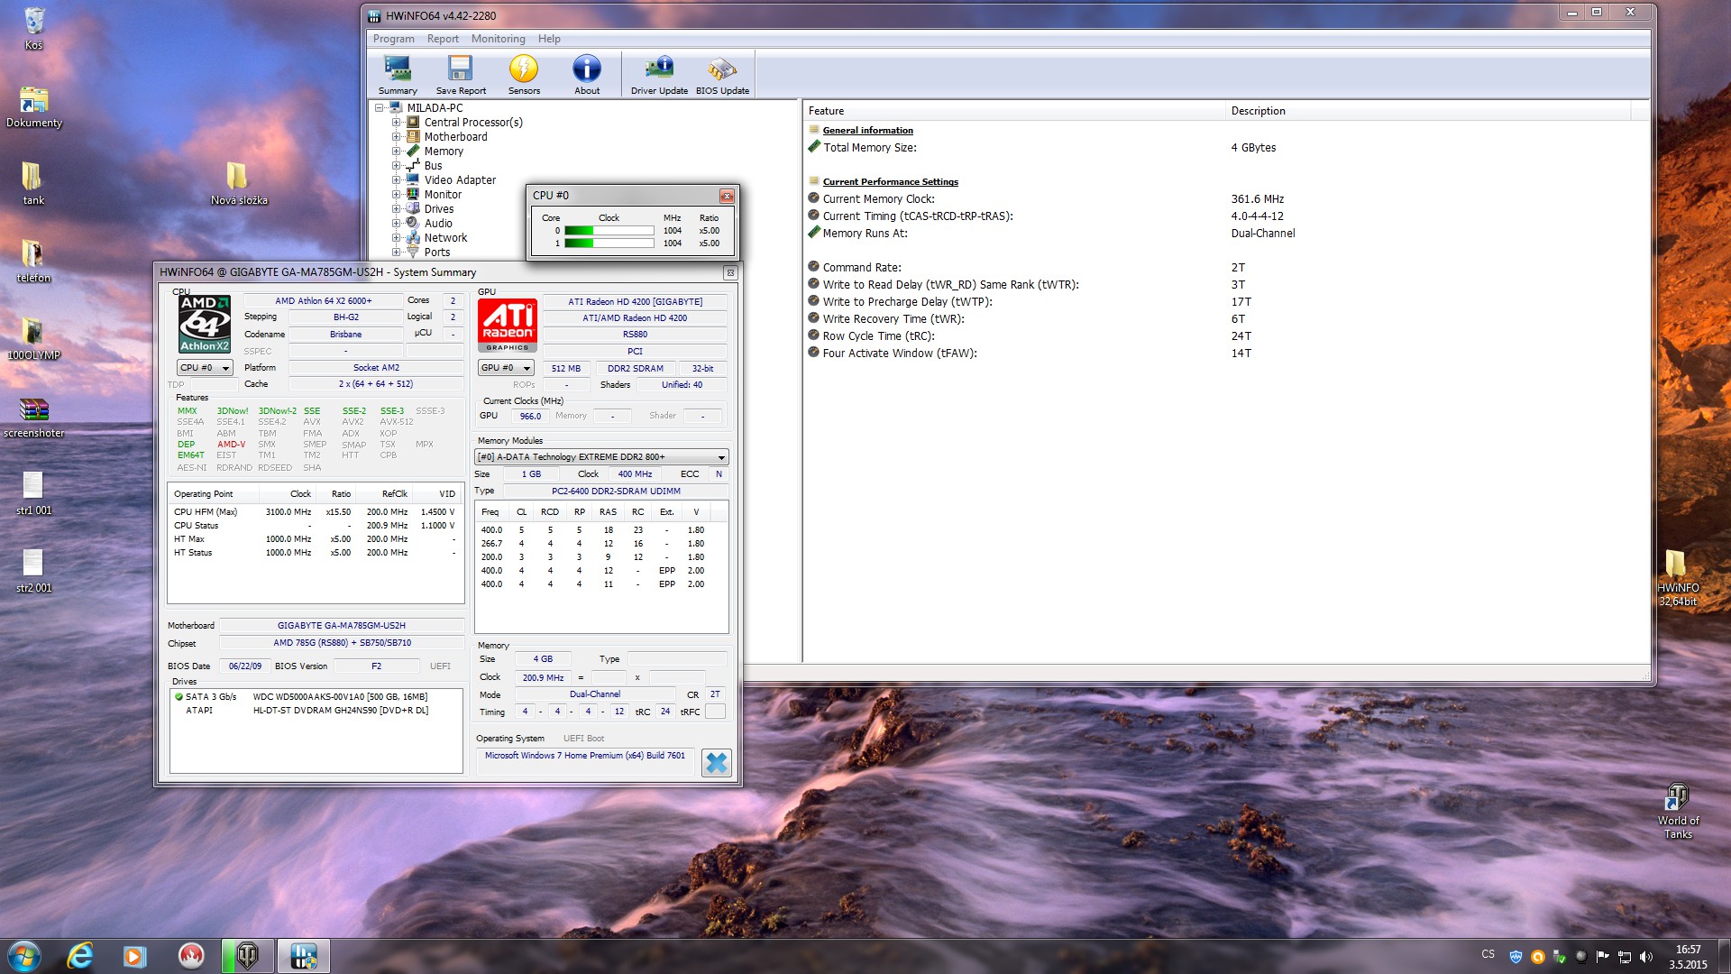
Task: Select the str2 001 file icon
Action: coord(33,572)
